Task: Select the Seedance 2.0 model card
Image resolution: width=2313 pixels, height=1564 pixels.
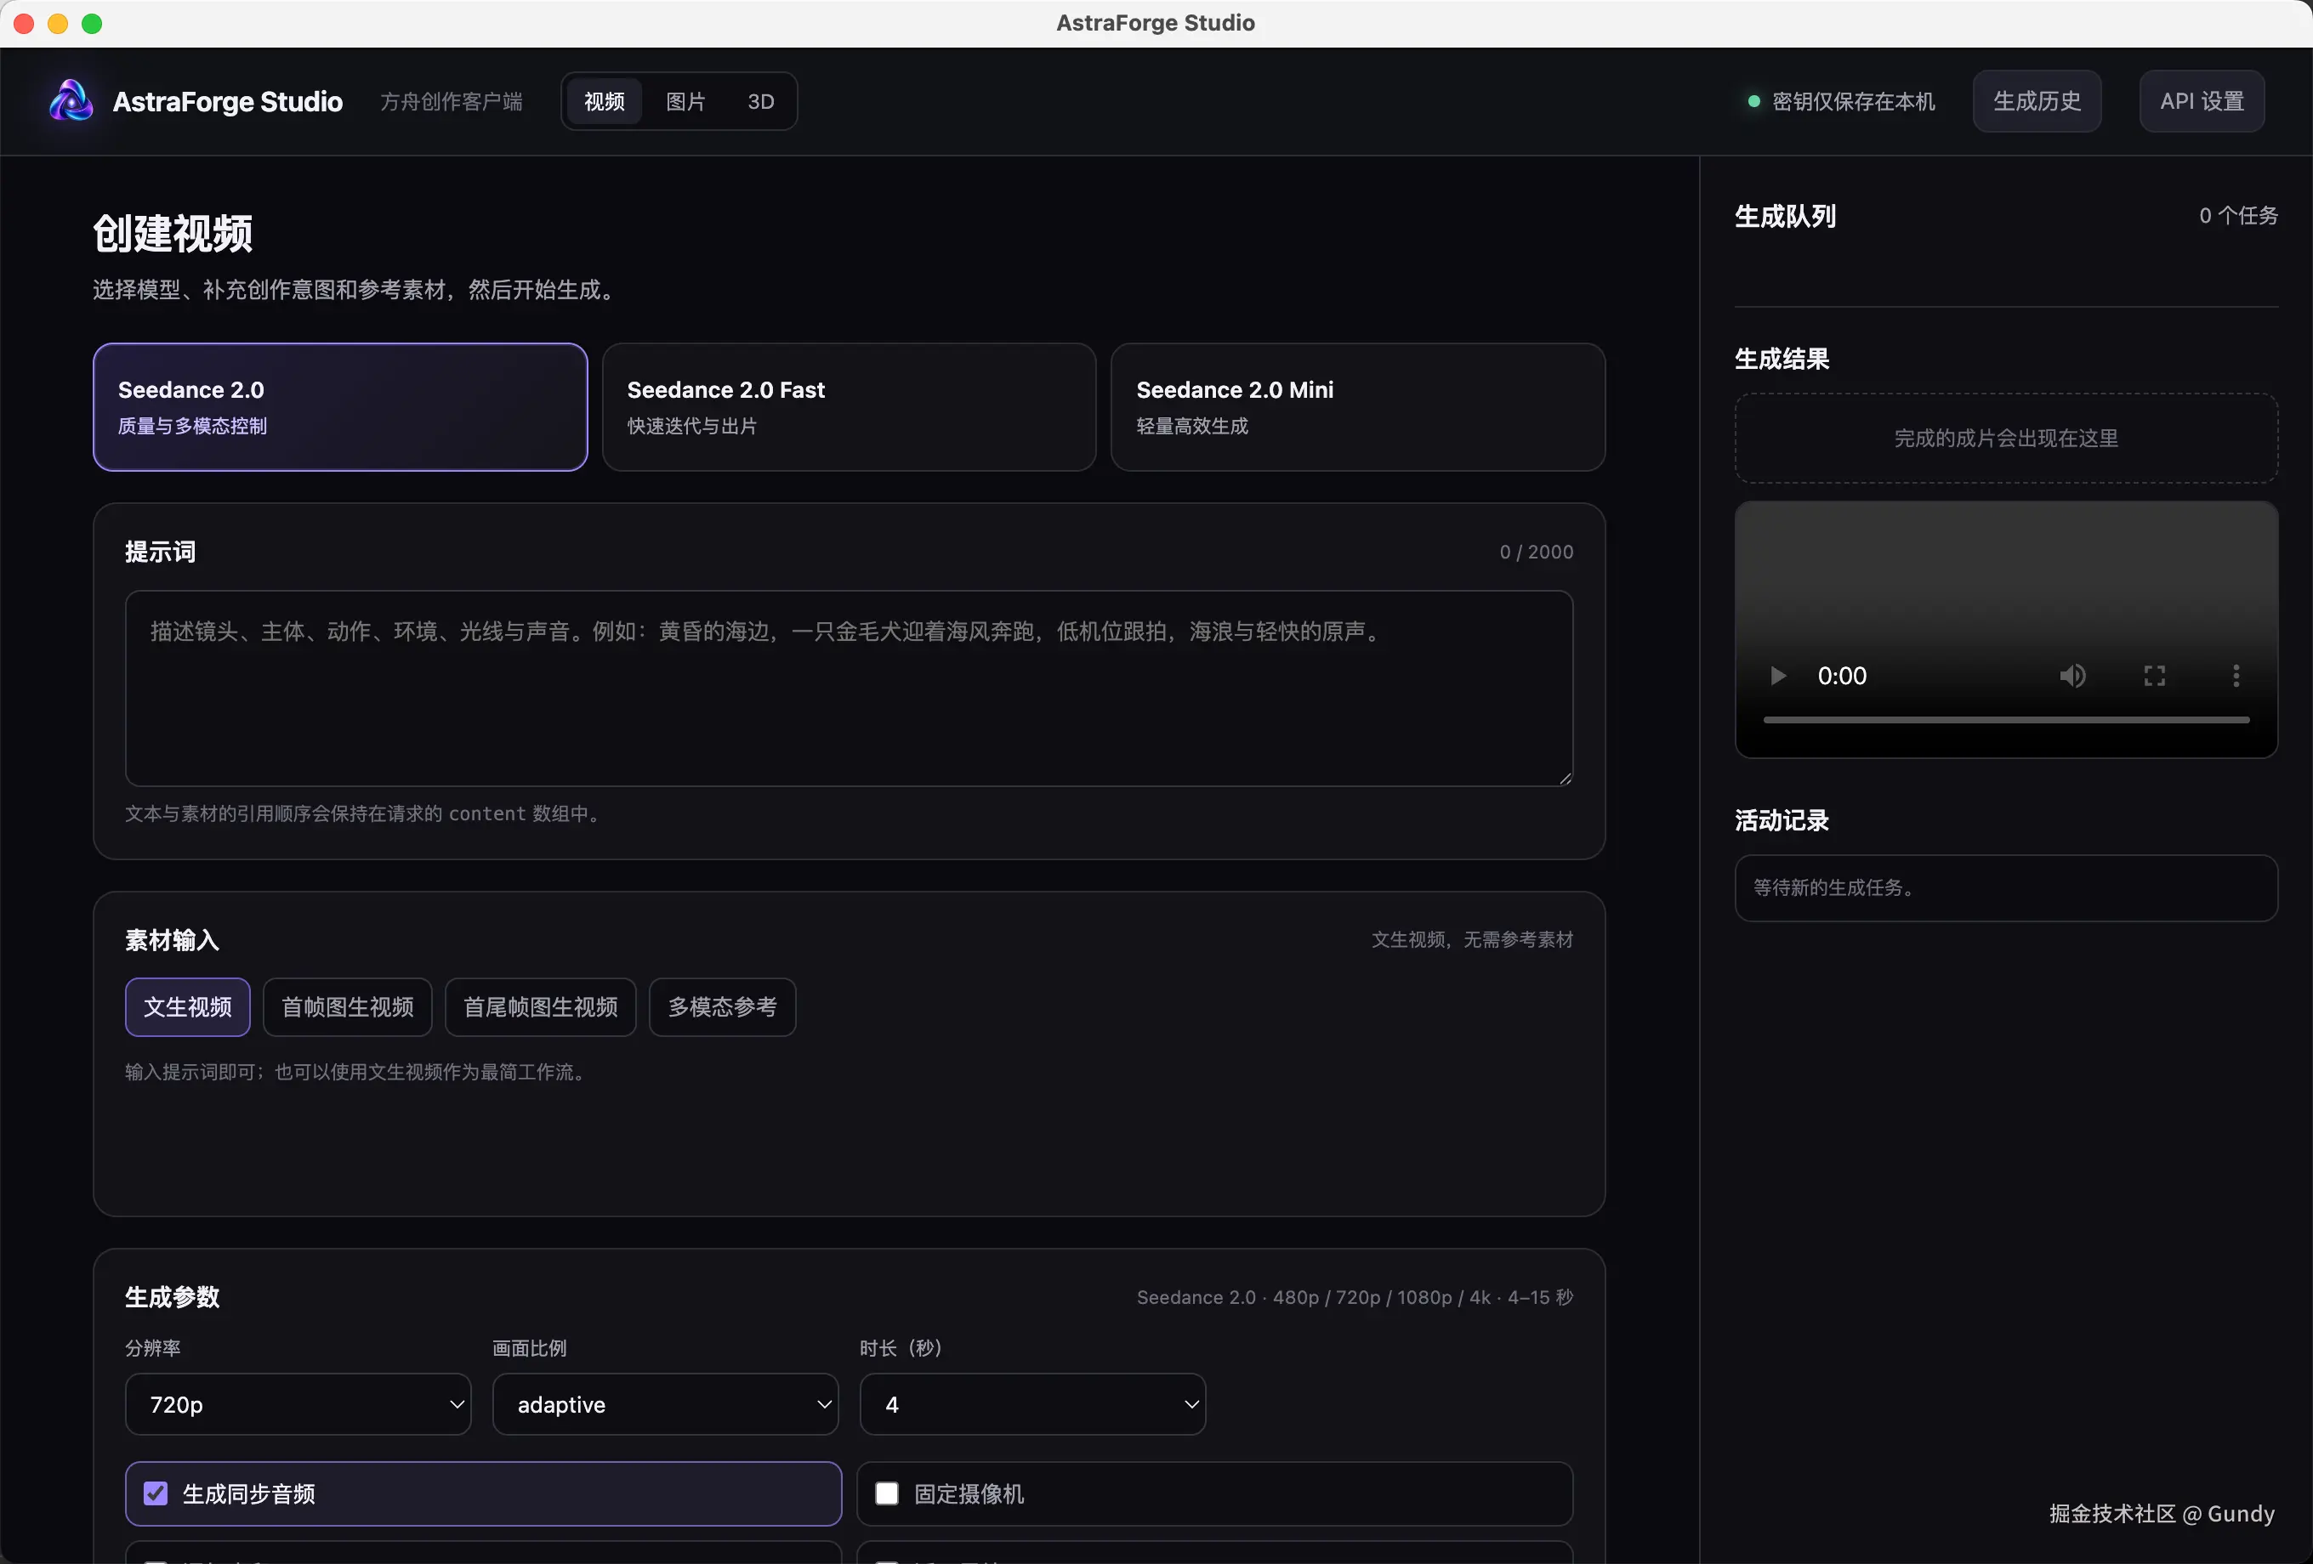Action: coord(340,407)
